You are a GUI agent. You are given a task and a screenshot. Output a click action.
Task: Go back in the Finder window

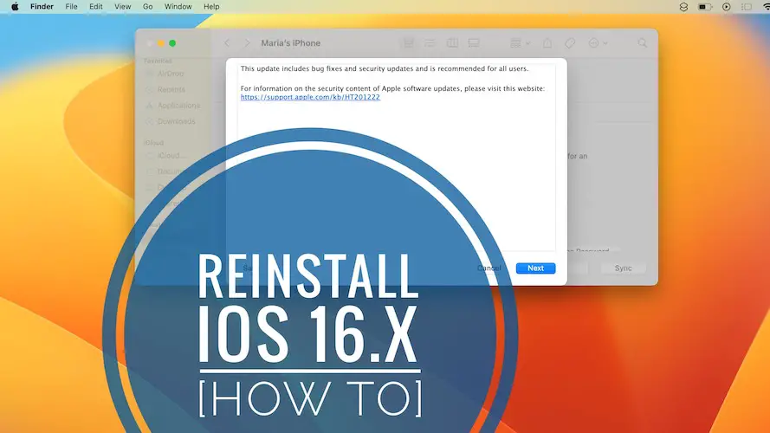(x=227, y=43)
